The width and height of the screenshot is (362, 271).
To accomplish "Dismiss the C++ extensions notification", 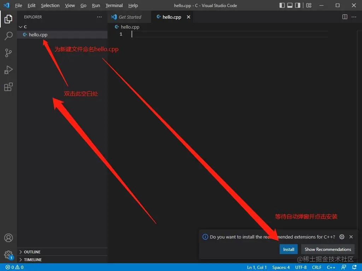I will 351,237.
